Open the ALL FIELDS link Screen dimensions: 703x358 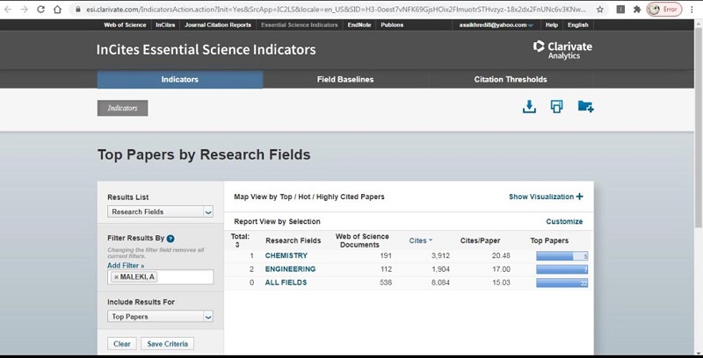[286, 283]
